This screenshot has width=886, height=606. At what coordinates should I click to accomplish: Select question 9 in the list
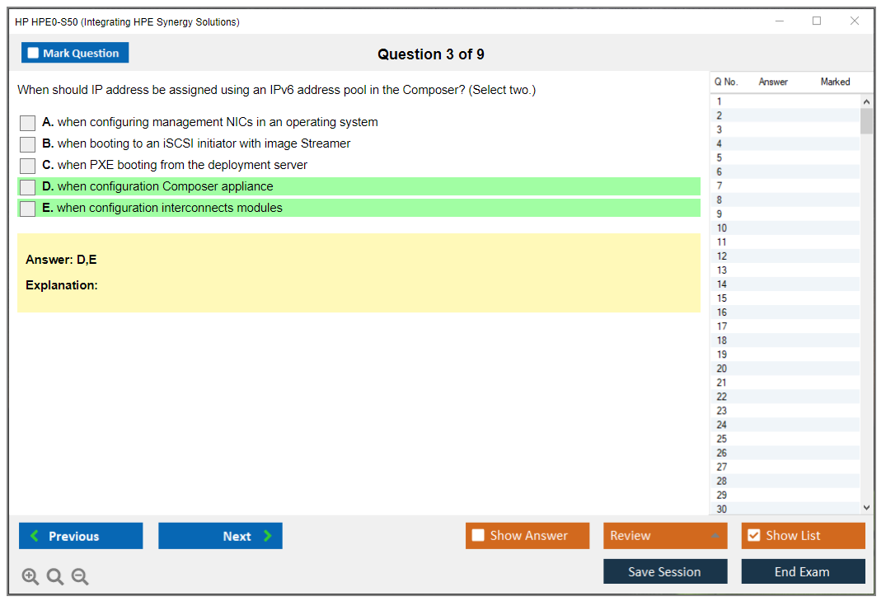click(x=721, y=214)
